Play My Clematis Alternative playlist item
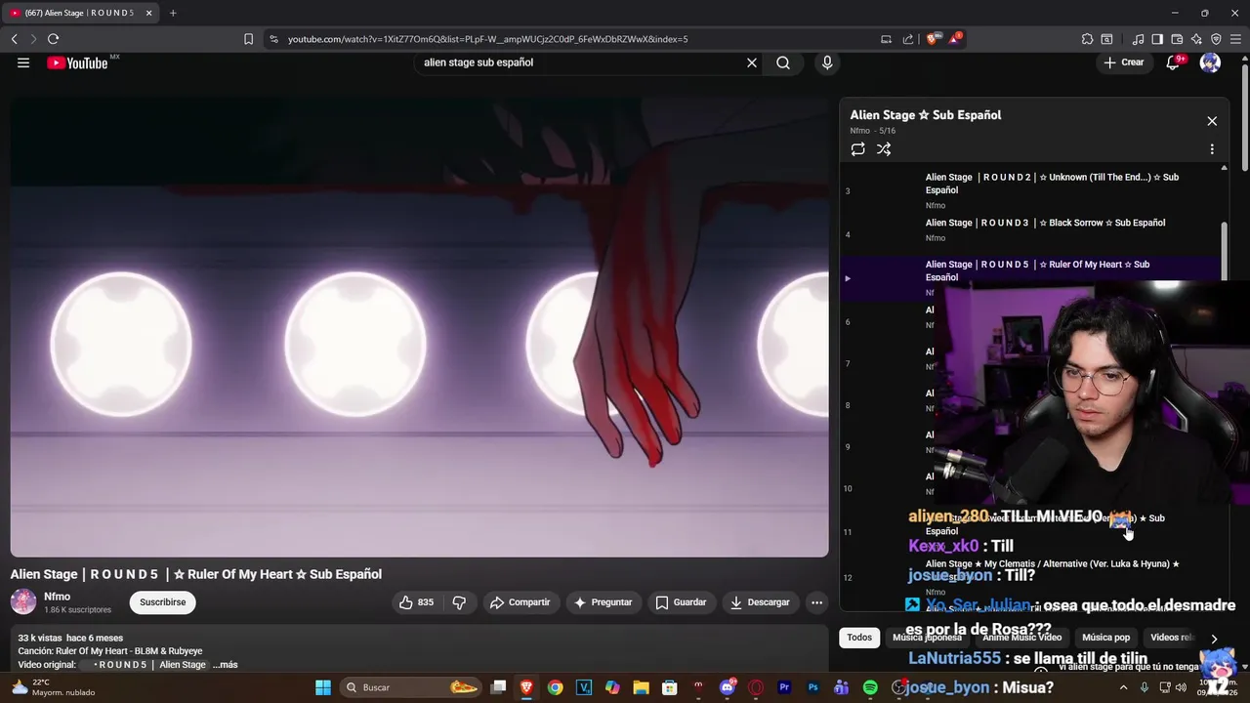Screen dimensions: 1250x703 (x=1031, y=577)
